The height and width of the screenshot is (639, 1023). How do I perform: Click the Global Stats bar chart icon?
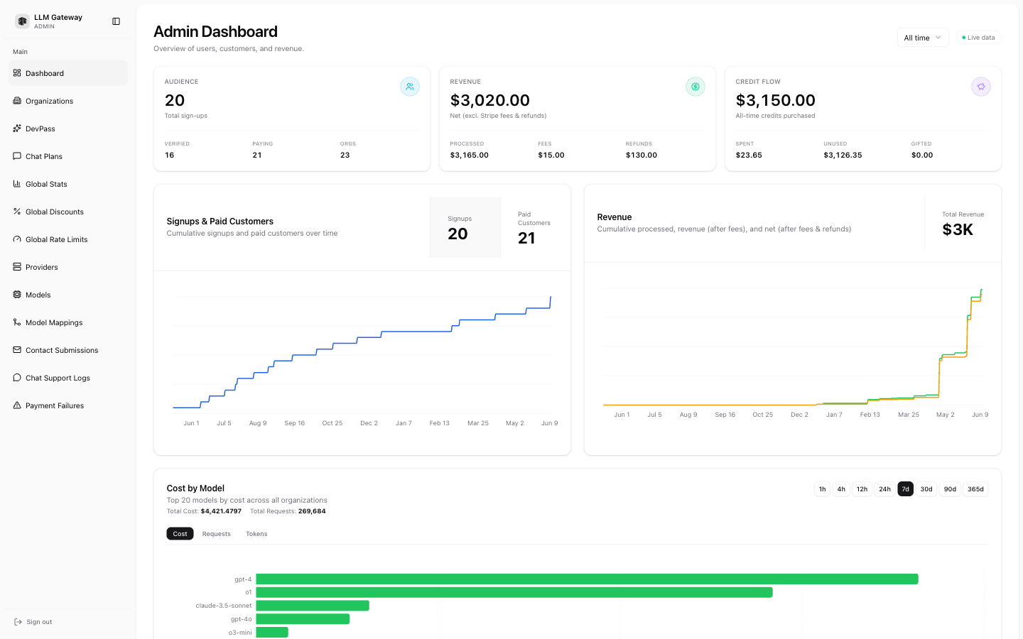(x=17, y=184)
